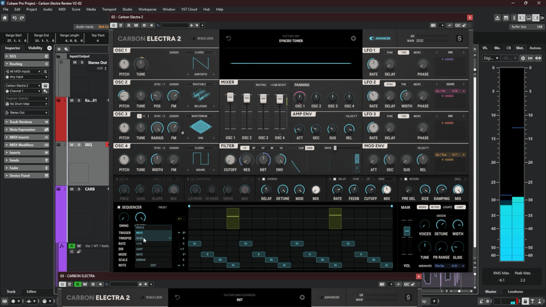546x307 pixels.
Task: Expand MIDI Modifiers section
Action: pyautogui.click(x=27, y=145)
